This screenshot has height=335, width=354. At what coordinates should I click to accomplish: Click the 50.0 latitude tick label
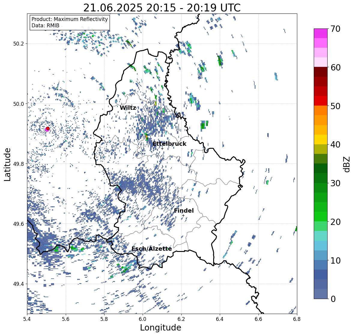pos(19,104)
